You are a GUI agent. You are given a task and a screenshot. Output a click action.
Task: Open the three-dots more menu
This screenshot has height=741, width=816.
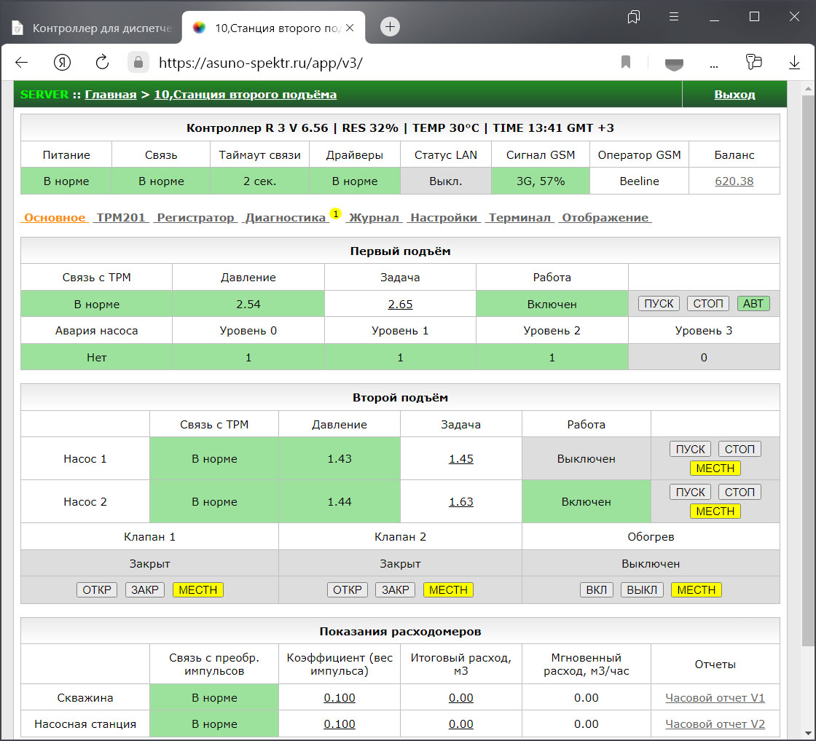click(x=714, y=65)
